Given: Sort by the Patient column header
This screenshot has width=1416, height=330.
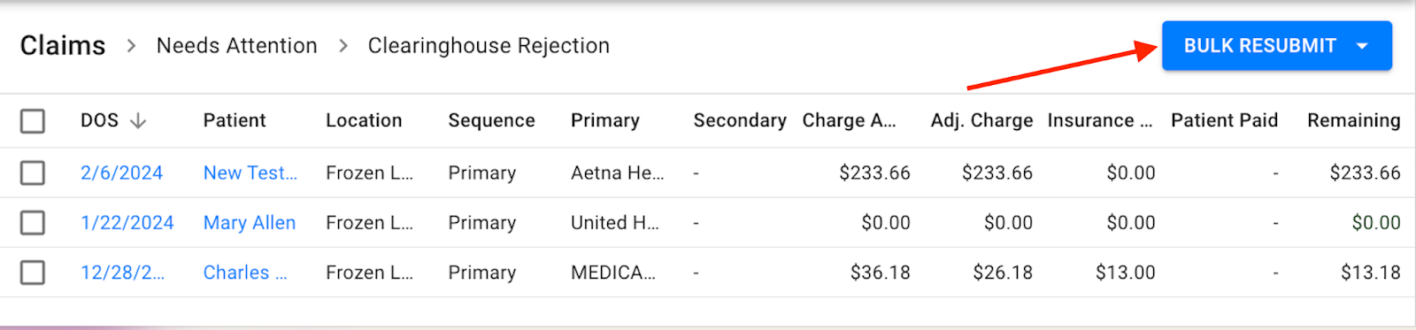Looking at the screenshot, I should tap(235, 120).
